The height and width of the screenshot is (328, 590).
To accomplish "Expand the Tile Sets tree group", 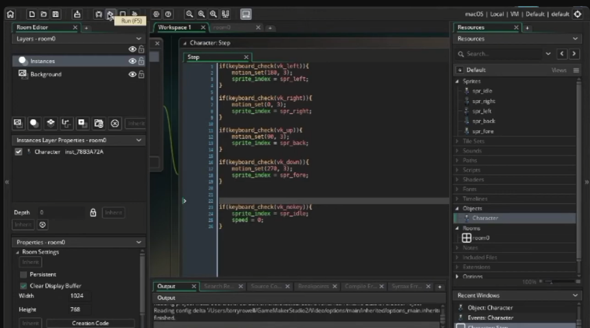I will click(x=457, y=141).
